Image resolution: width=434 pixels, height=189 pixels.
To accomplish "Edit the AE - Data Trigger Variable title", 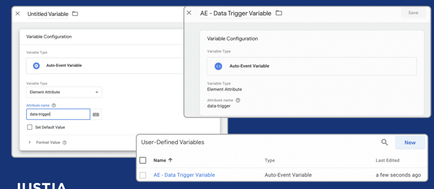I will click(236, 13).
